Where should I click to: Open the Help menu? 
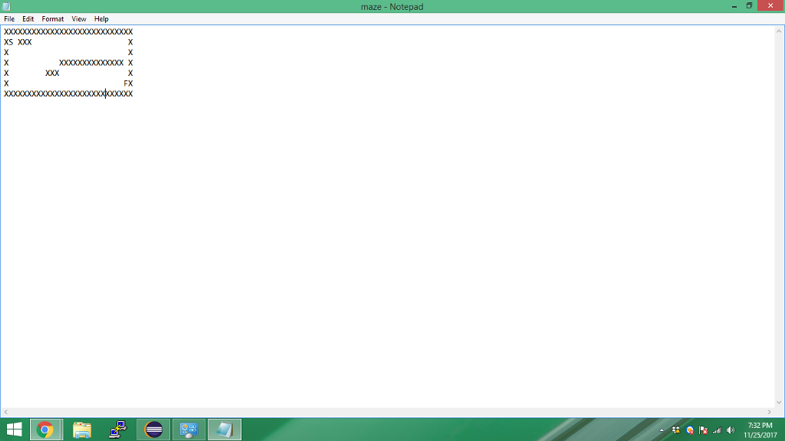(x=100, y=18)
